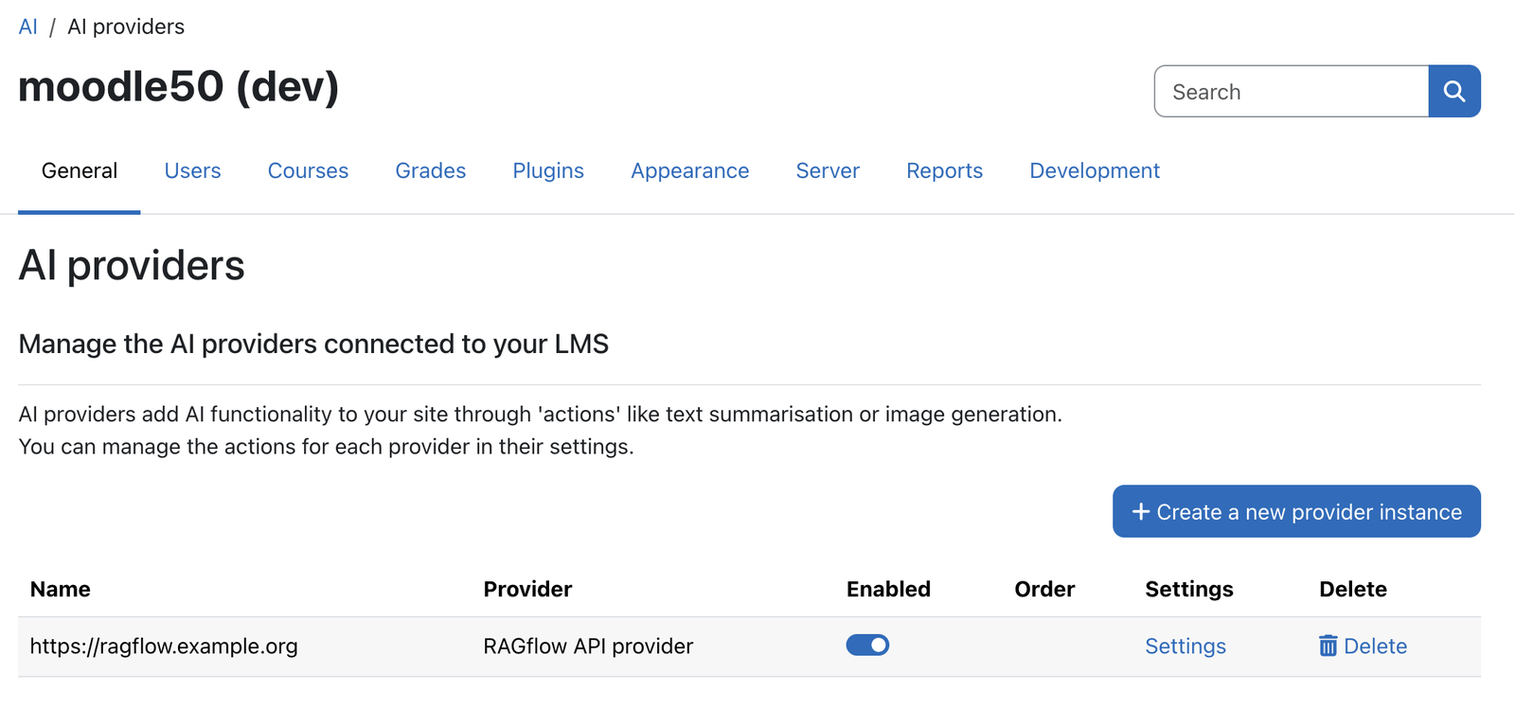Focus the Search input field

click(1292, 91)
